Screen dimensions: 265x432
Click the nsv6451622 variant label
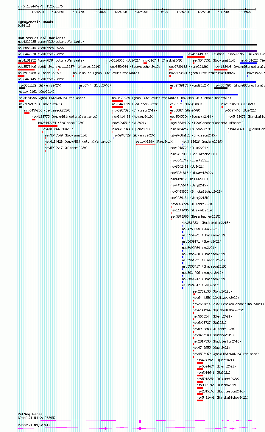252,60
